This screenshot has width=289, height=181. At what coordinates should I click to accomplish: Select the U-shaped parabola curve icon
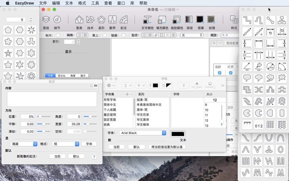coord(269,138)
